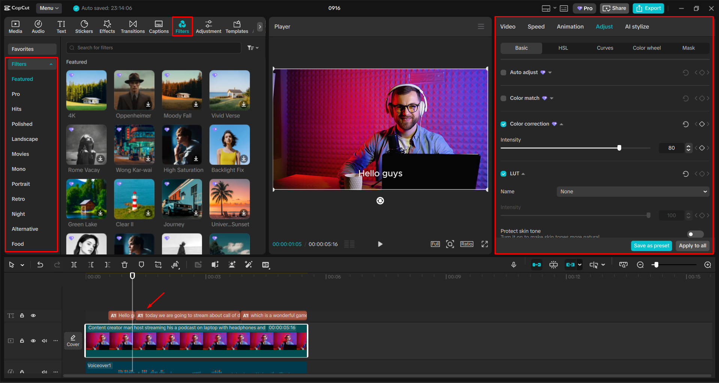Open the Transitions panel
Screen dimensions: 719x383
point(133,26)
